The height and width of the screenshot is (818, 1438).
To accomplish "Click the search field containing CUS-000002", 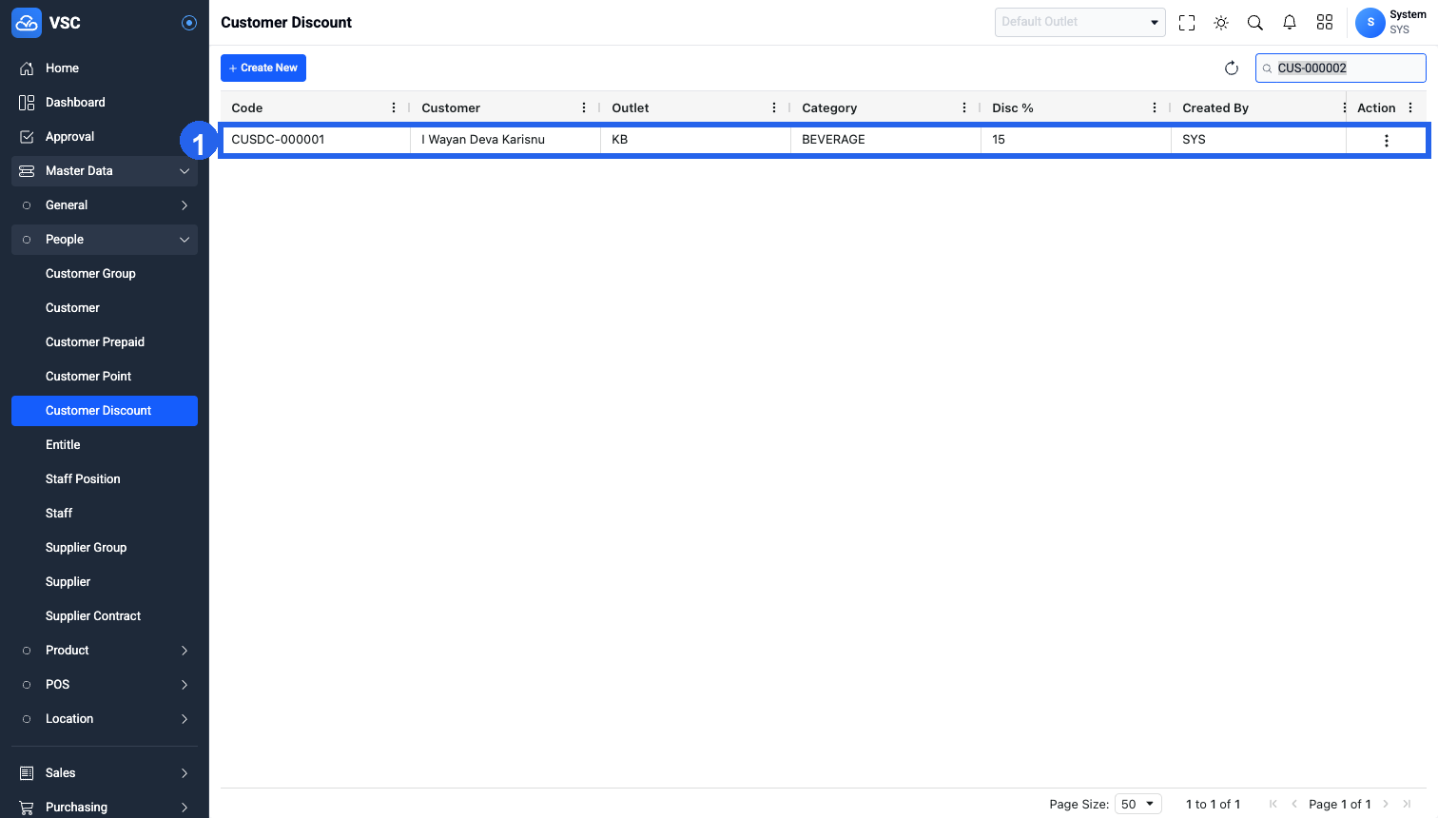I will point(1341,68).
